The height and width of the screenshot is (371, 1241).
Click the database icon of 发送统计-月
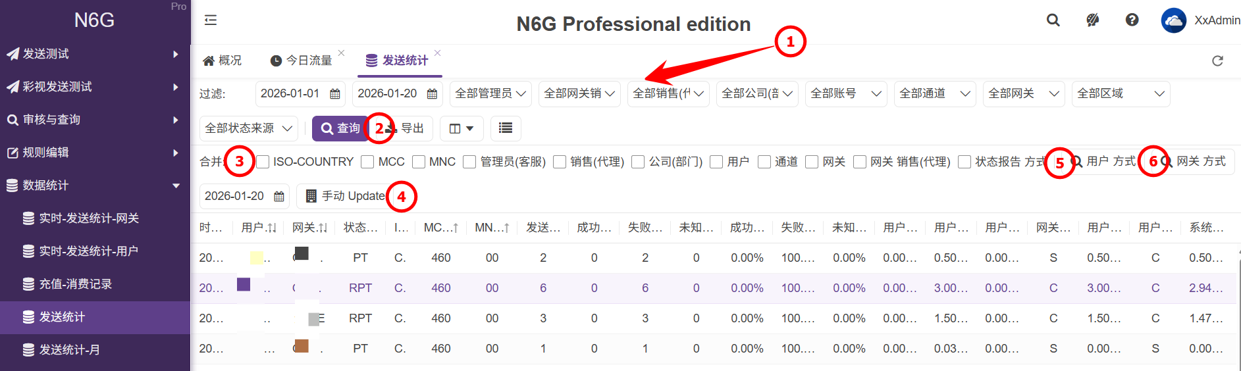28,350
